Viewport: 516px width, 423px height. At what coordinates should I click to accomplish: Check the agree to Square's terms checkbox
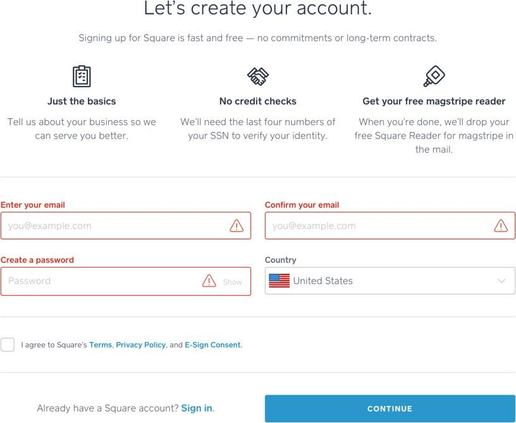(7, 345)
